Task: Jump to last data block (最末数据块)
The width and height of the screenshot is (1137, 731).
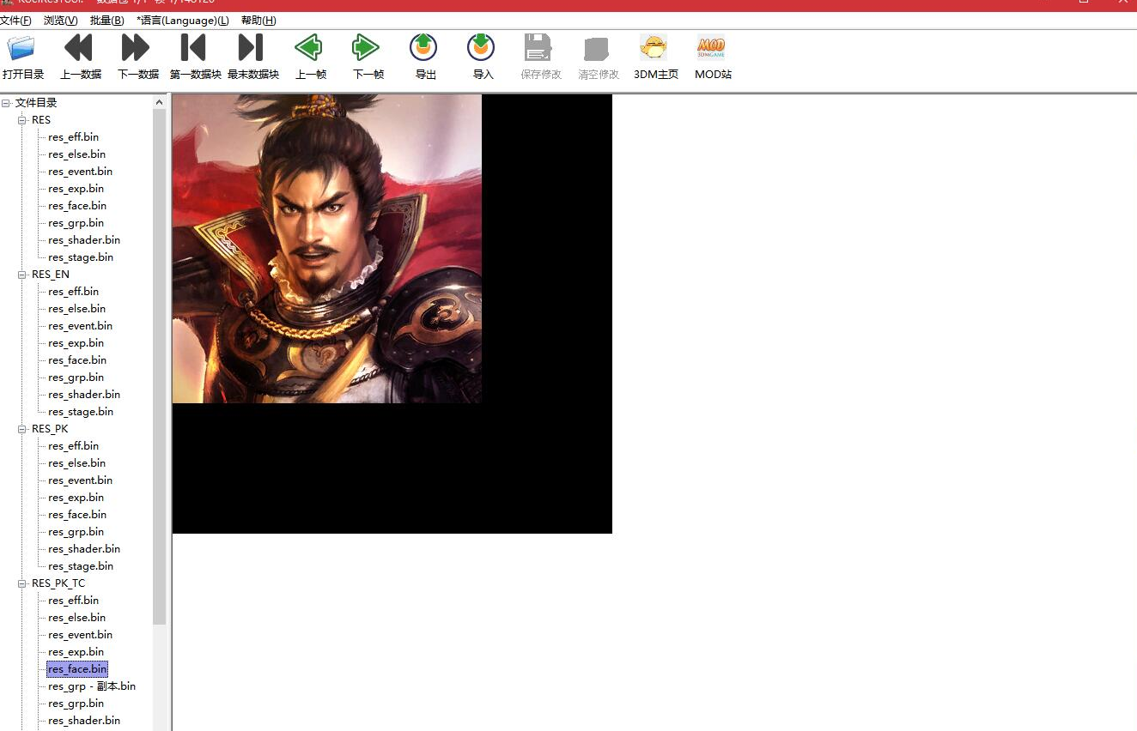Action: [252, 57]
